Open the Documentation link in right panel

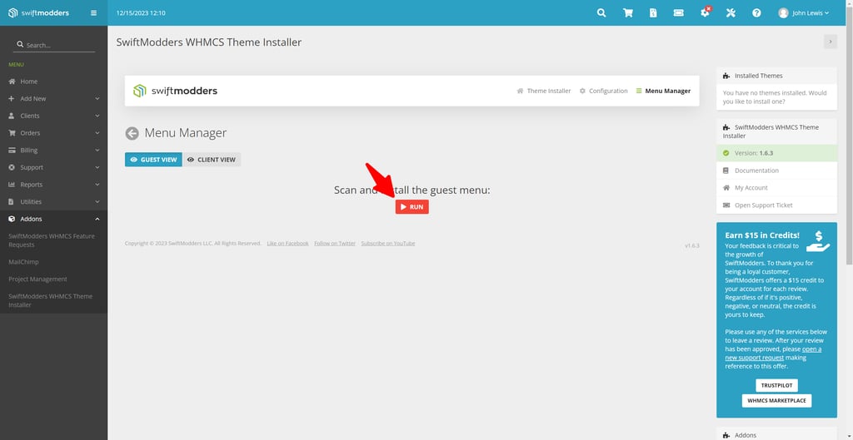tap(756, 171)
